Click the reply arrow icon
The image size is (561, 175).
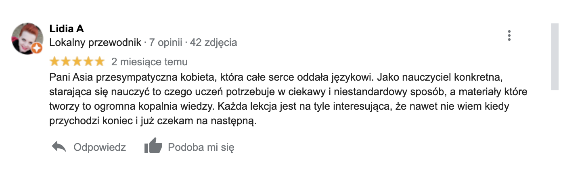pyautogui.click(x=59, y=147)
